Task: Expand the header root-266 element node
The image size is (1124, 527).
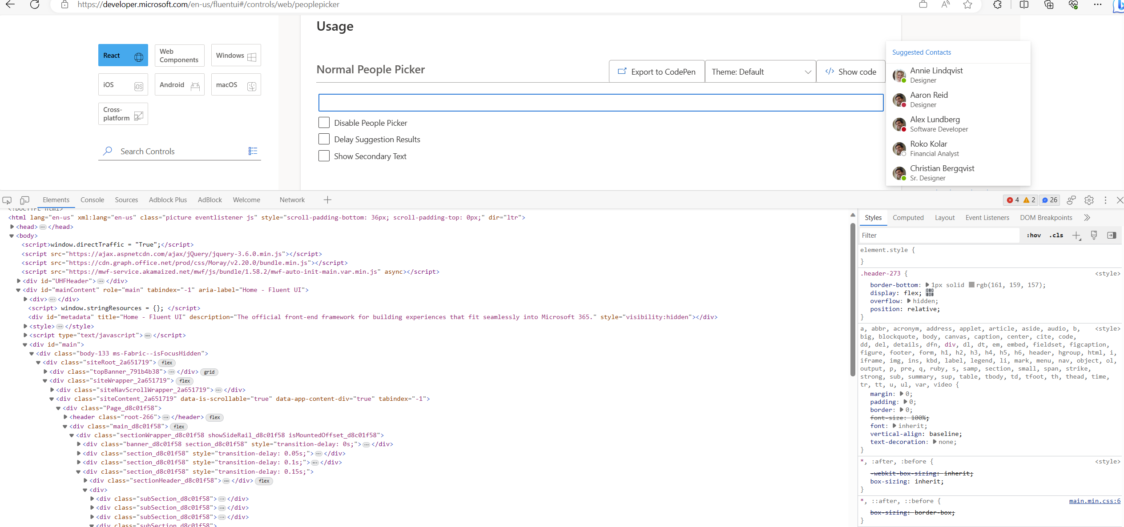Action: coord(65,417)
